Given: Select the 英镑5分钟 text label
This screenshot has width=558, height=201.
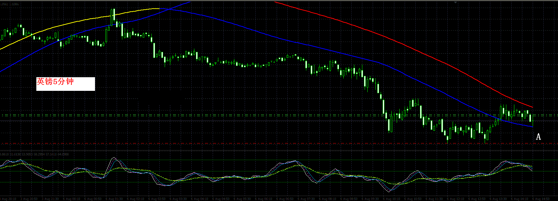Looking at the screenshot, I should (55, 82).
